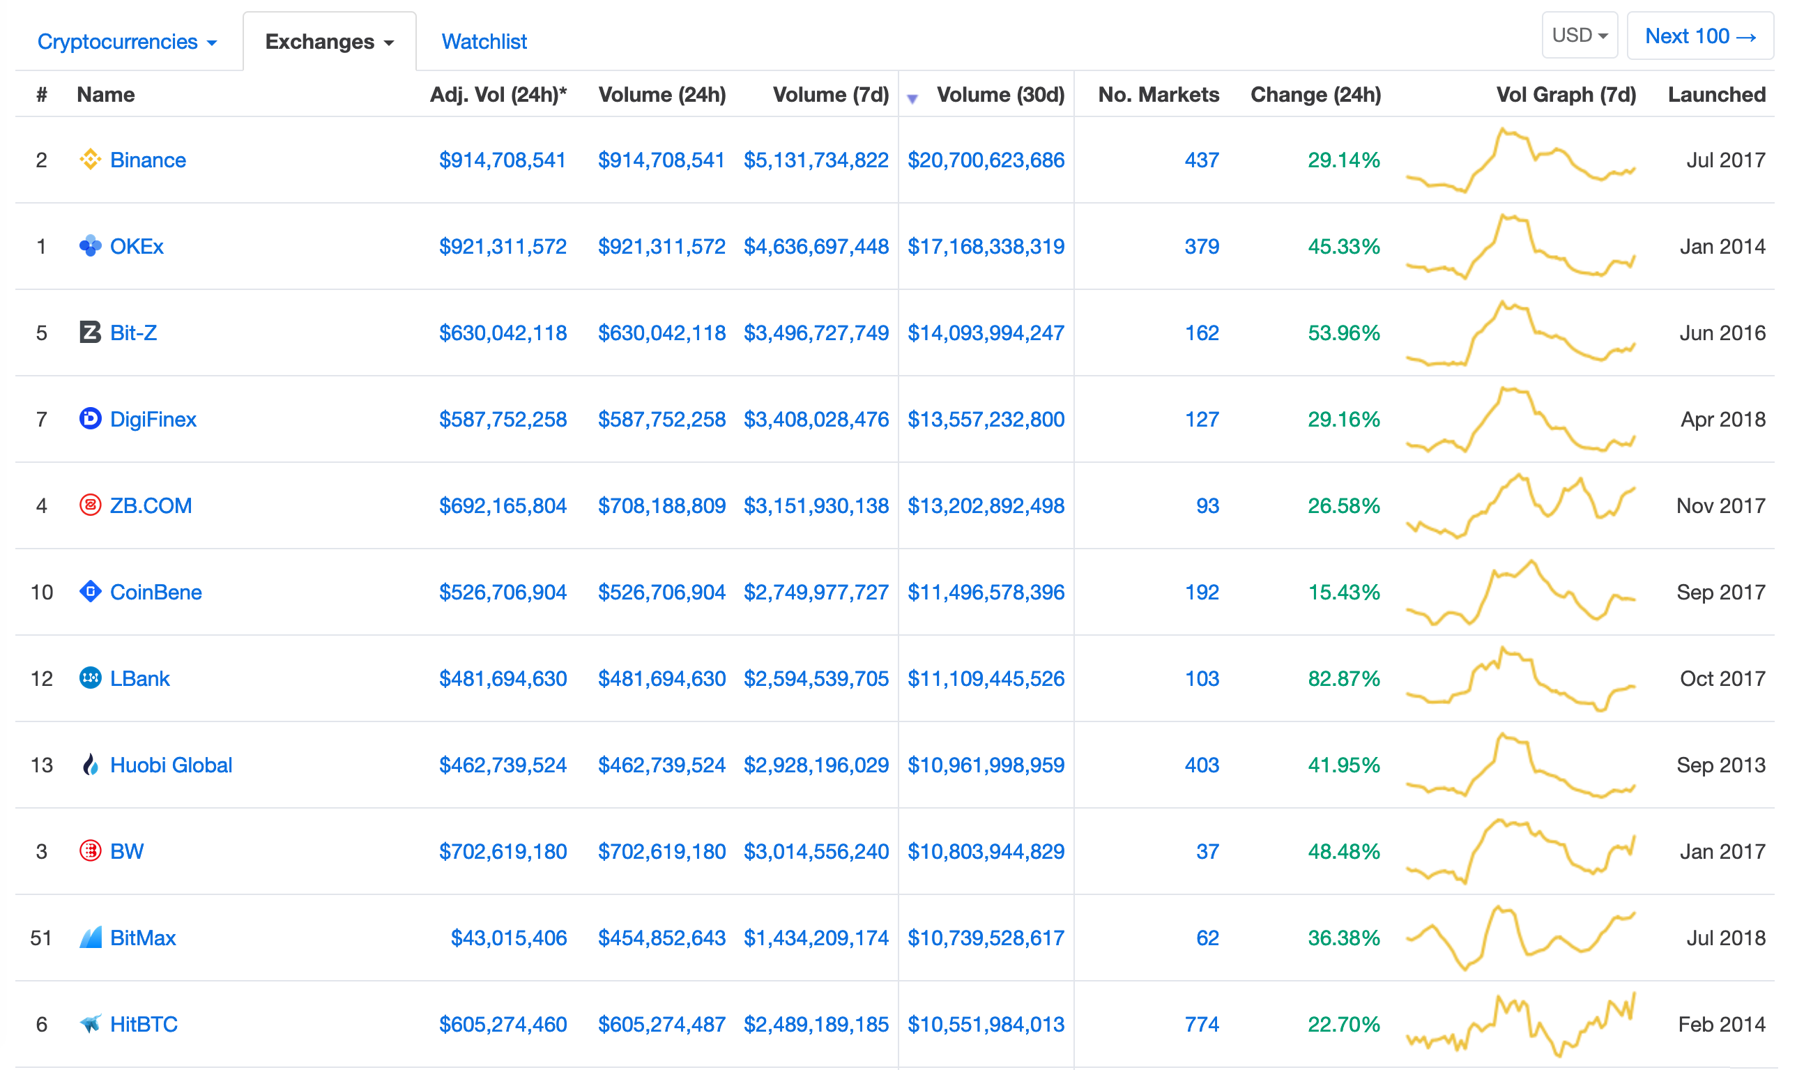Click the LBank logo icon
This screenshot has height=1070, width=1797.
click(x=90, y=678)
